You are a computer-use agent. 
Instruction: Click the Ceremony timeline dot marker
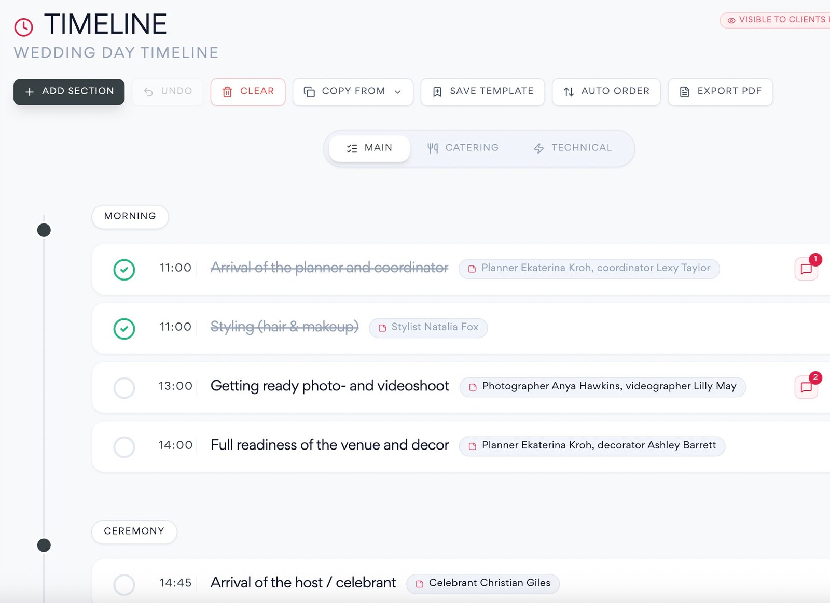tap(44, 545)
